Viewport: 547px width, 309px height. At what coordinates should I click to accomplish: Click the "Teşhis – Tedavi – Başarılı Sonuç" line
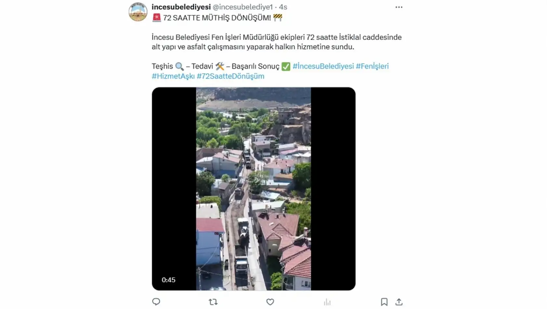click(215, 66)
